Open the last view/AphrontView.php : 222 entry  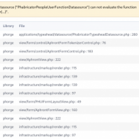pyautogui.click(x=40, y=118)
